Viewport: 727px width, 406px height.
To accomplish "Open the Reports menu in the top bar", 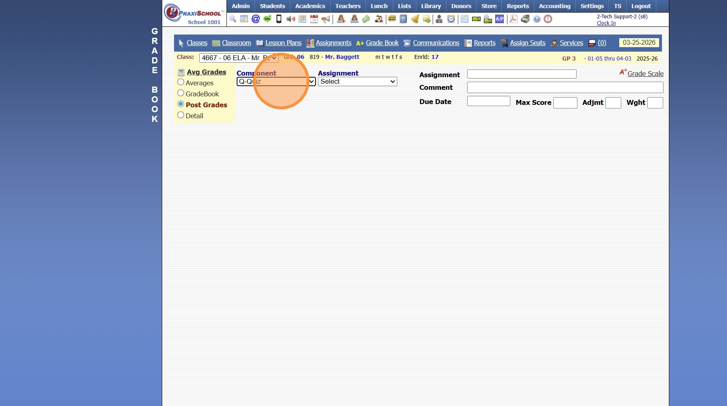I will [518, 6].
